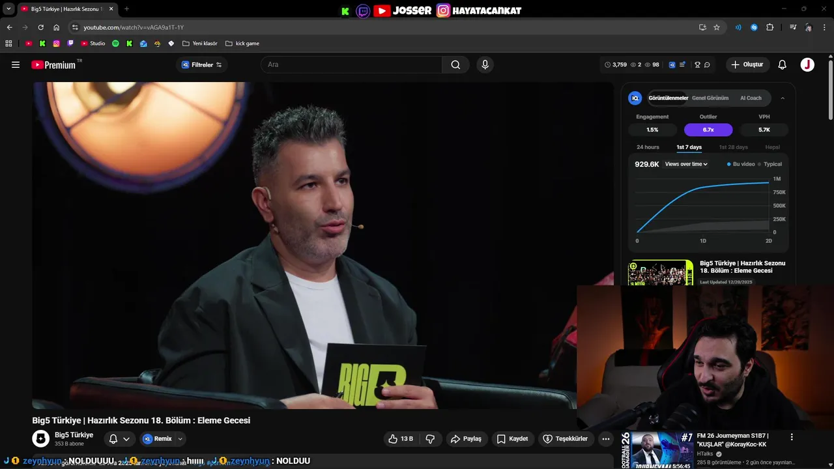Click the Engagement 1.5% pill
Screen dimensions: 834x469
coord(652,130)
